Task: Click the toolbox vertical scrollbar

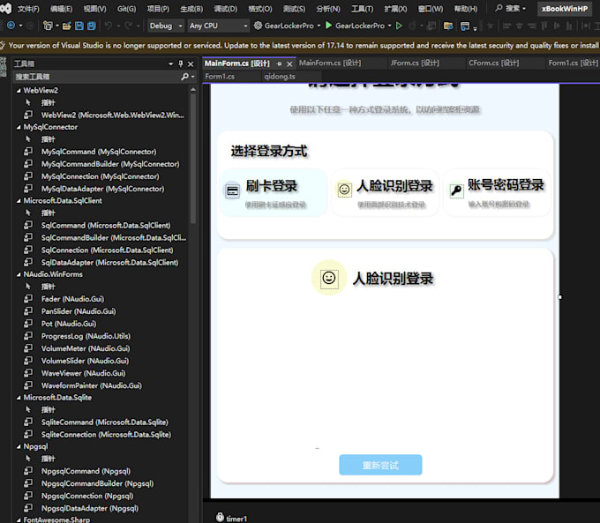Action: (x=193, y=159)
